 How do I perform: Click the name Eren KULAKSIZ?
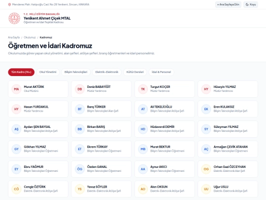tap(224, 107)
